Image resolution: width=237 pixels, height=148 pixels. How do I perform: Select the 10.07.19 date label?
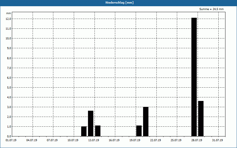point(73,140)
